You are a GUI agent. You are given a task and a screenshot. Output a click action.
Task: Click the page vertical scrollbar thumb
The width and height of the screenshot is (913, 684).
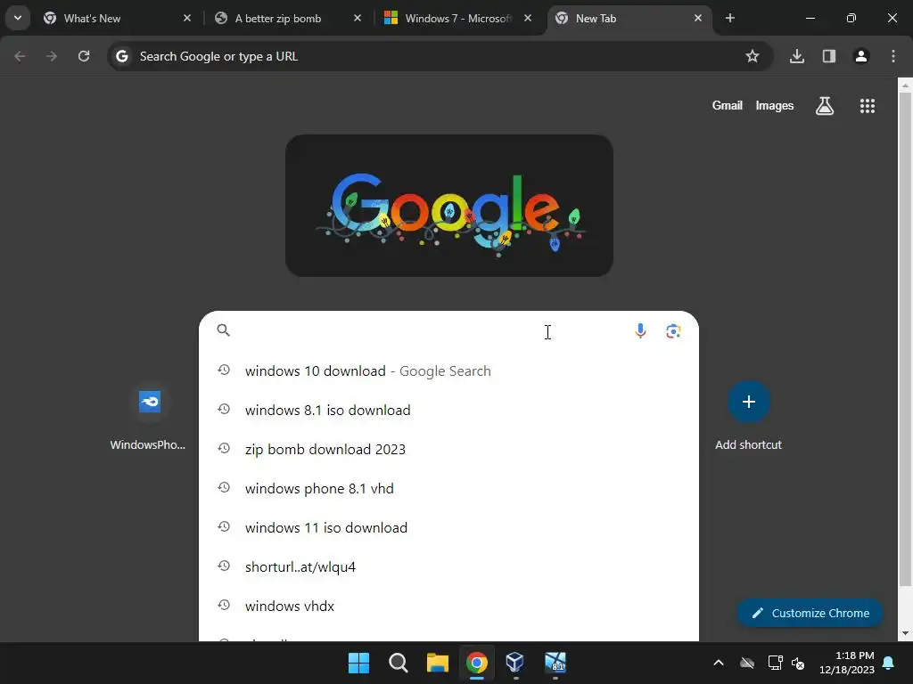[906, 339]
